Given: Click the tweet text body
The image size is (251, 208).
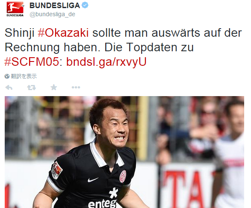Looking at the screenshot, I should click(x=123, y=47).
